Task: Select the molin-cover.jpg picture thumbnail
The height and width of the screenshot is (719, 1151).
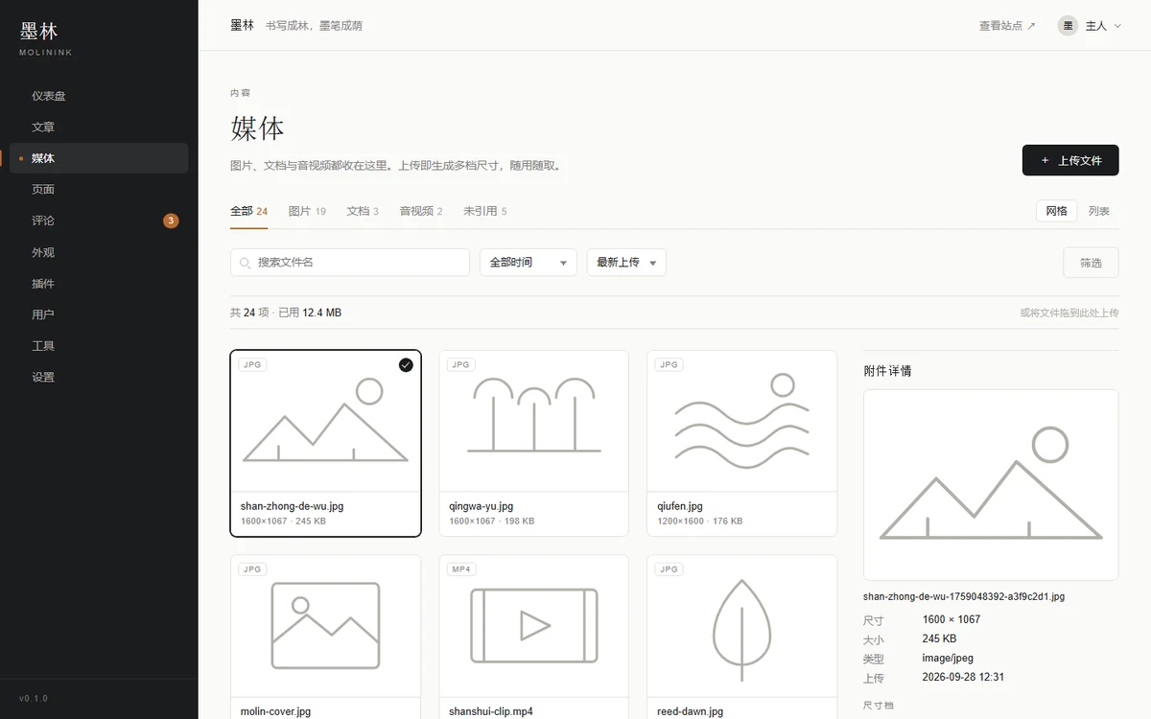Action: (x=325, y=626)
